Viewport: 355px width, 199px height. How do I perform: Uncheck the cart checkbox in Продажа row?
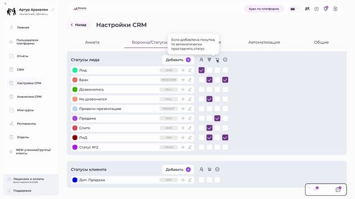217,118
